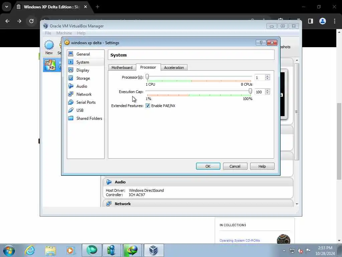Go back in the browser

click(x=7, y=21)
